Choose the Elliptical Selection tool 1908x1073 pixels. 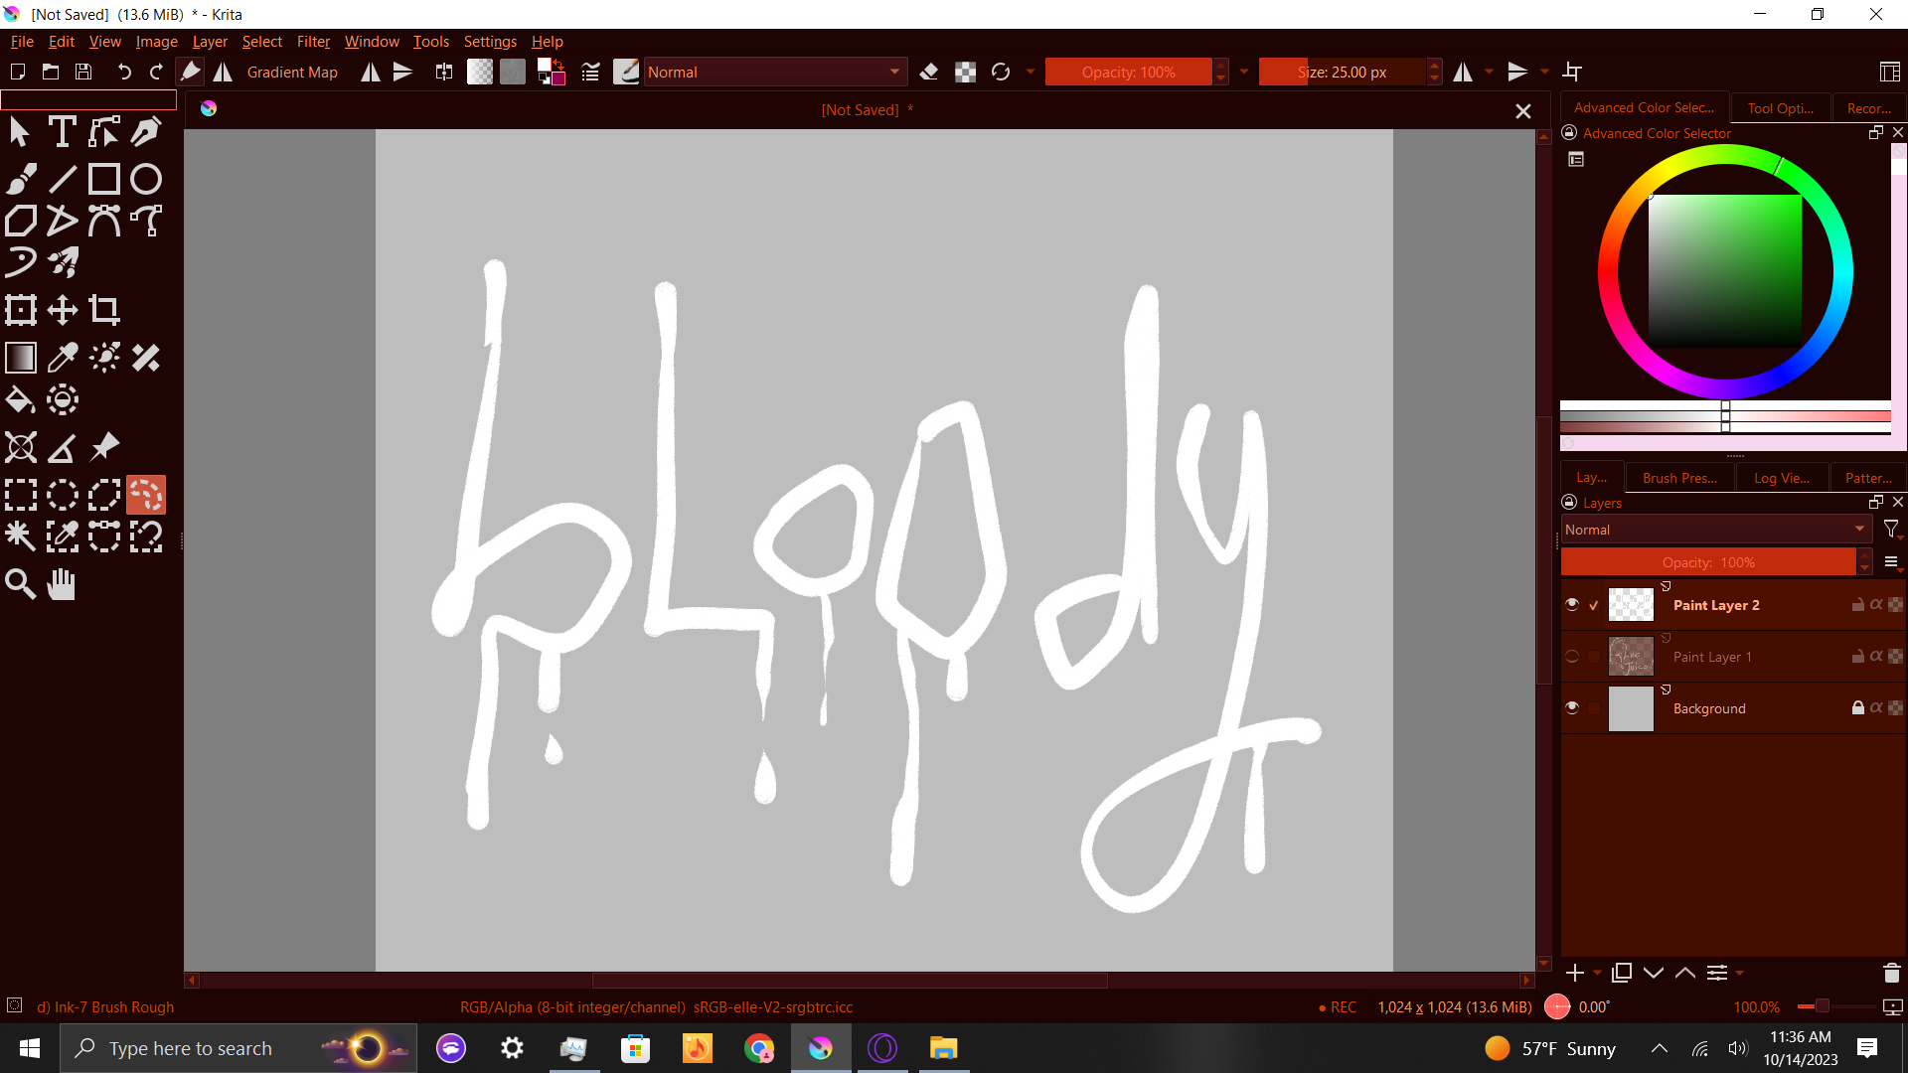pos(63,495)
